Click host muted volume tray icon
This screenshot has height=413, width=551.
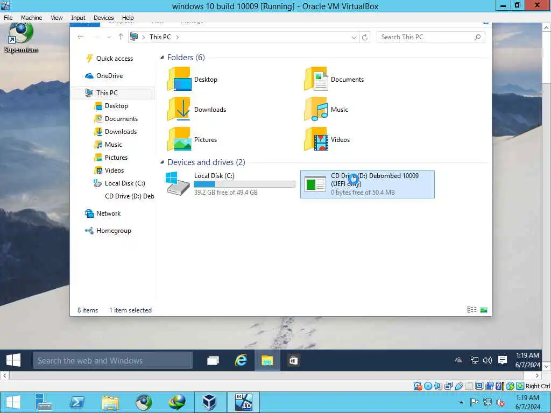coord(500,402)
